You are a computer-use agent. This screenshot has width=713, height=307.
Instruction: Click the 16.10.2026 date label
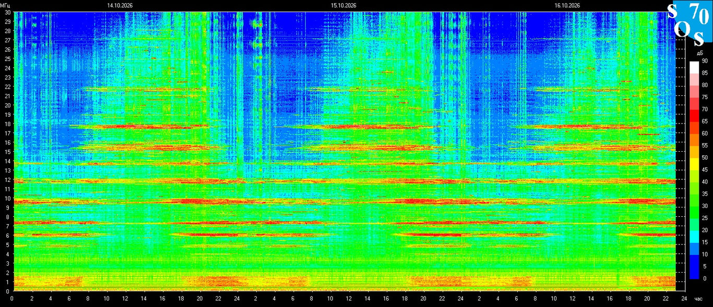[x=567, y=5]
